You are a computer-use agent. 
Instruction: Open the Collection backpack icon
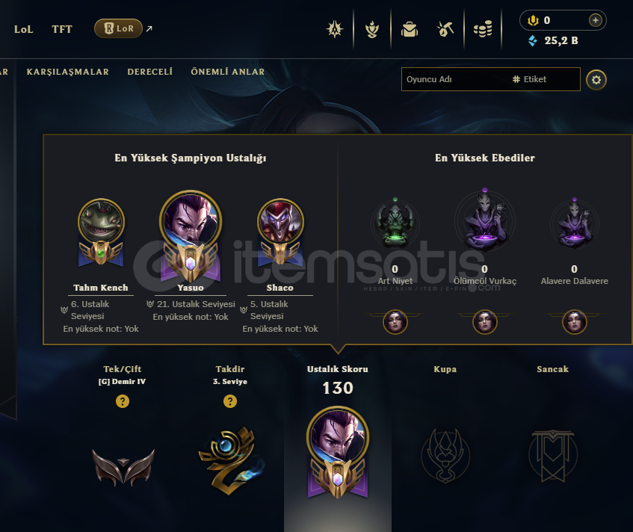pyautogui.click(x=410, y=29)
